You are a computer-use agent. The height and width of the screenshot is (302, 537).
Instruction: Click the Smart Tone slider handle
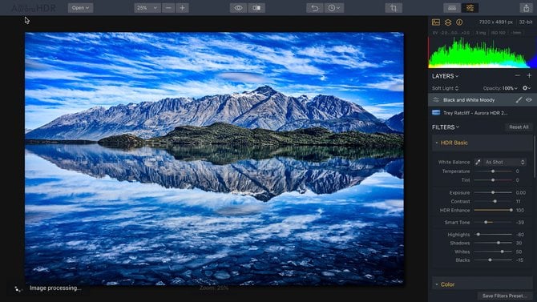coord(486,222)
